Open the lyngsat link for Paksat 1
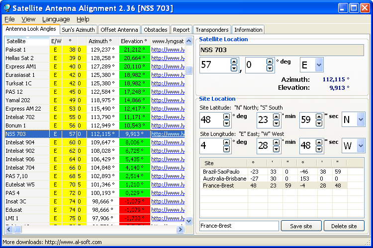 [168, 50]
